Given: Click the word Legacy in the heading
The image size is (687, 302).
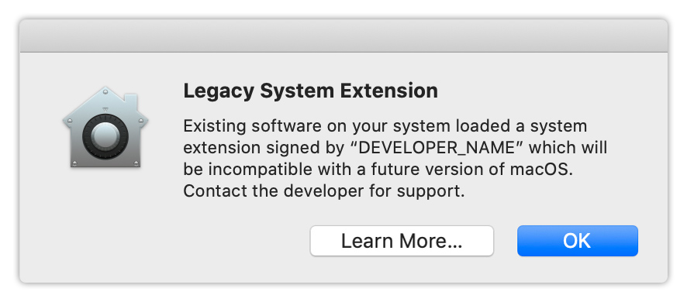Looking at the screenshot, I should (x=218, y=91).
